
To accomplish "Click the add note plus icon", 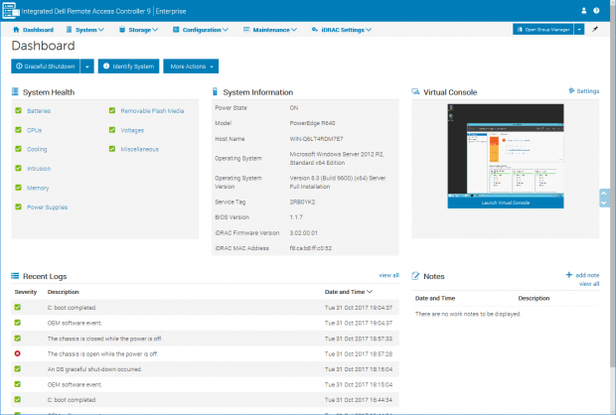I will click(x=569, y=275).
